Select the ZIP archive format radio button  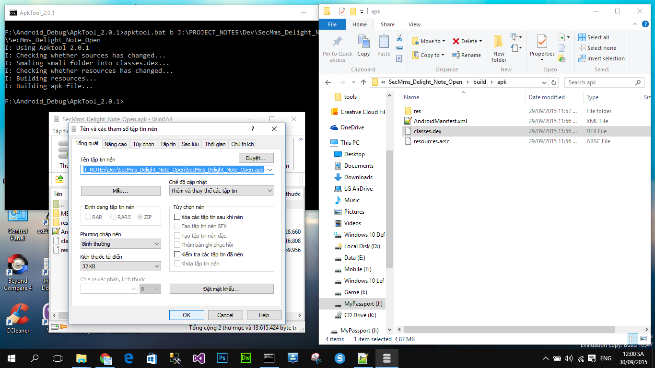(x=140, y=217)
